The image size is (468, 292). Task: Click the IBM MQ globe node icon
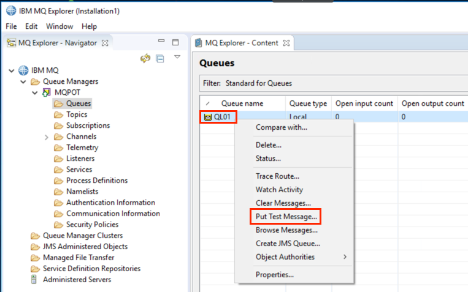click(x=23, y=70)
